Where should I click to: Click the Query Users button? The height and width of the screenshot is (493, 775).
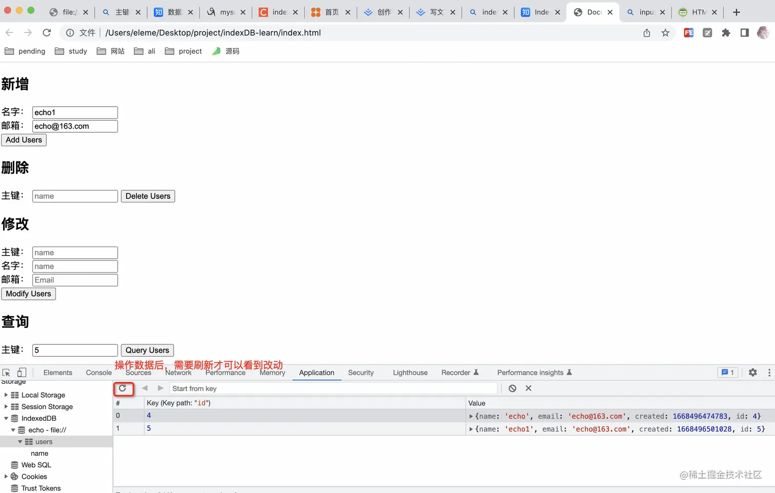pos(148,350)
